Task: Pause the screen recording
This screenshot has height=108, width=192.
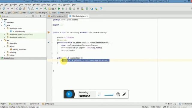Action: point(69,94)
